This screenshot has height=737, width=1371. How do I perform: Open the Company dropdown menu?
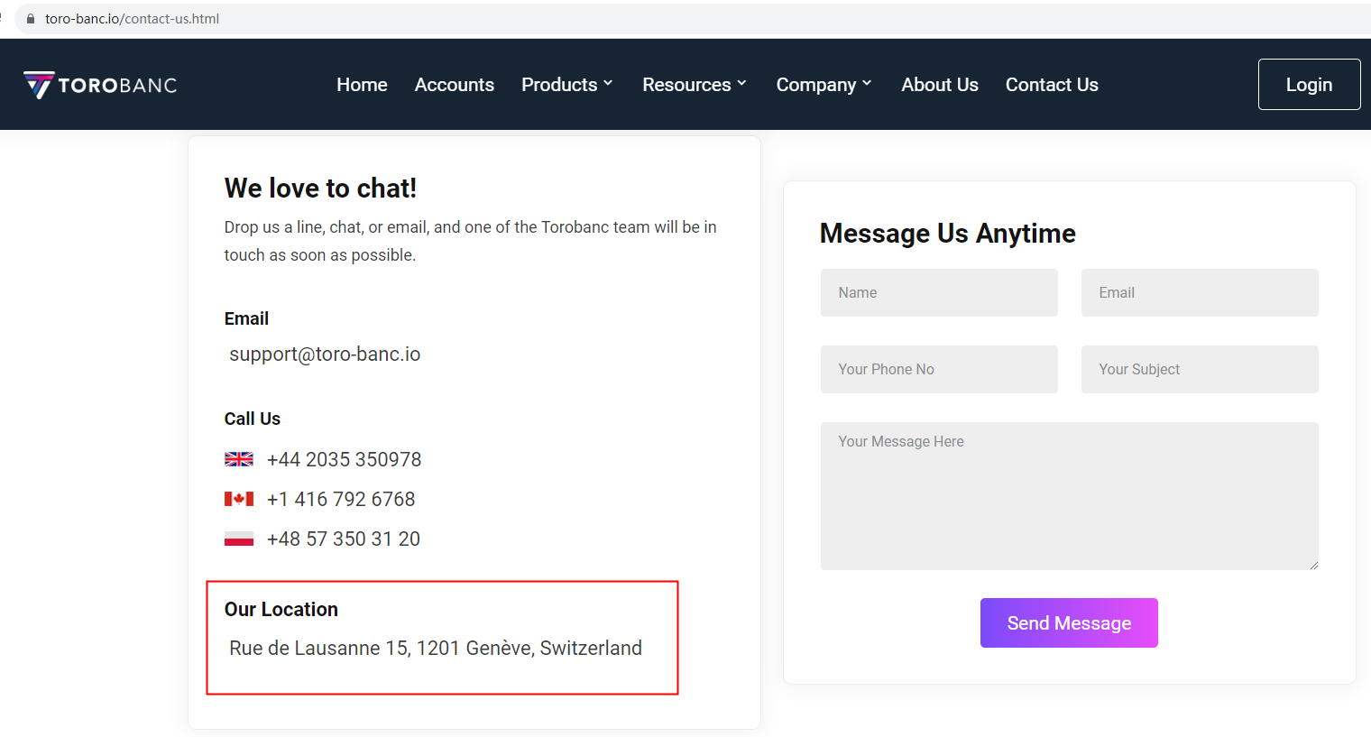824,85
